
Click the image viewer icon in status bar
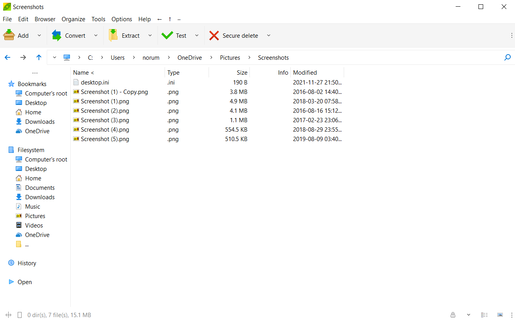tap(500, 315)
